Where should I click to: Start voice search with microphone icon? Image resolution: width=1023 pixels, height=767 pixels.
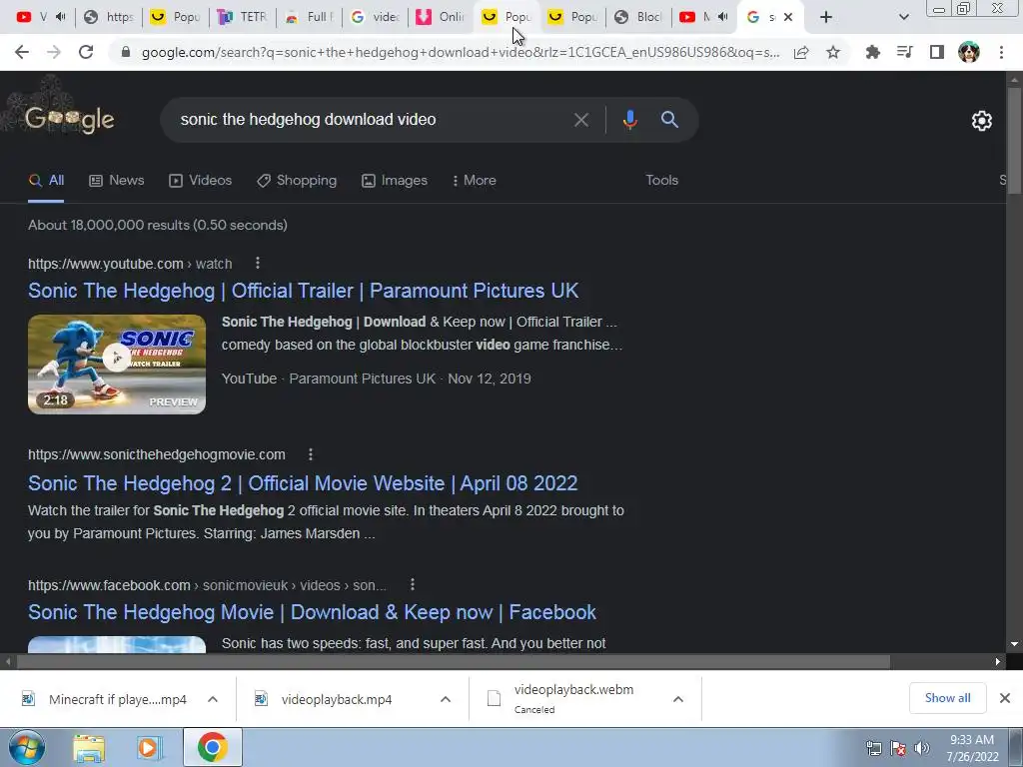(629, 120)
